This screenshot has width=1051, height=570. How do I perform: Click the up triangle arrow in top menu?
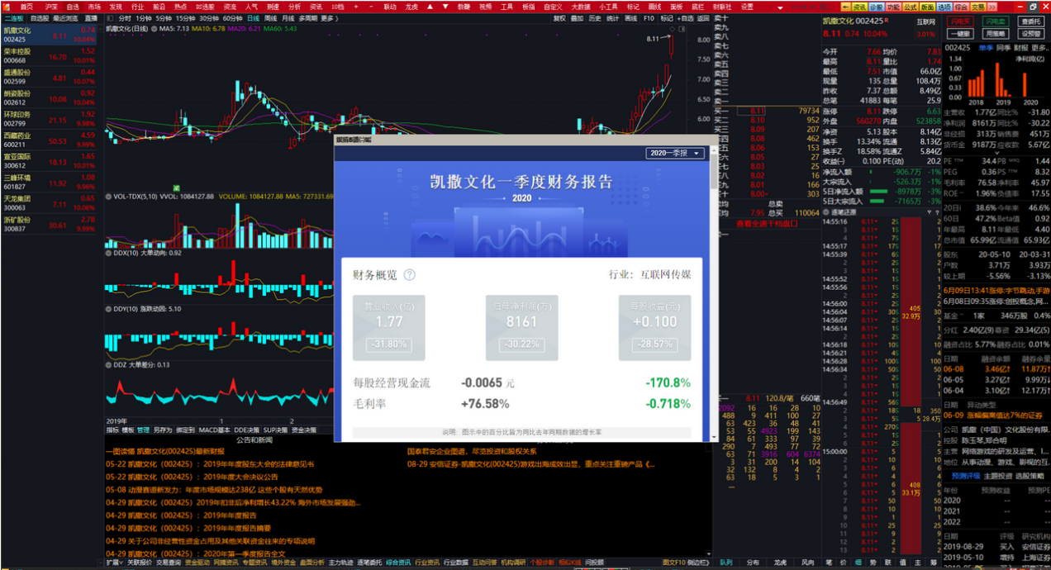pos(430,6)
